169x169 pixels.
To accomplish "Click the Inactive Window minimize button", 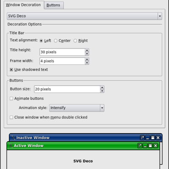I will [147, 138].
